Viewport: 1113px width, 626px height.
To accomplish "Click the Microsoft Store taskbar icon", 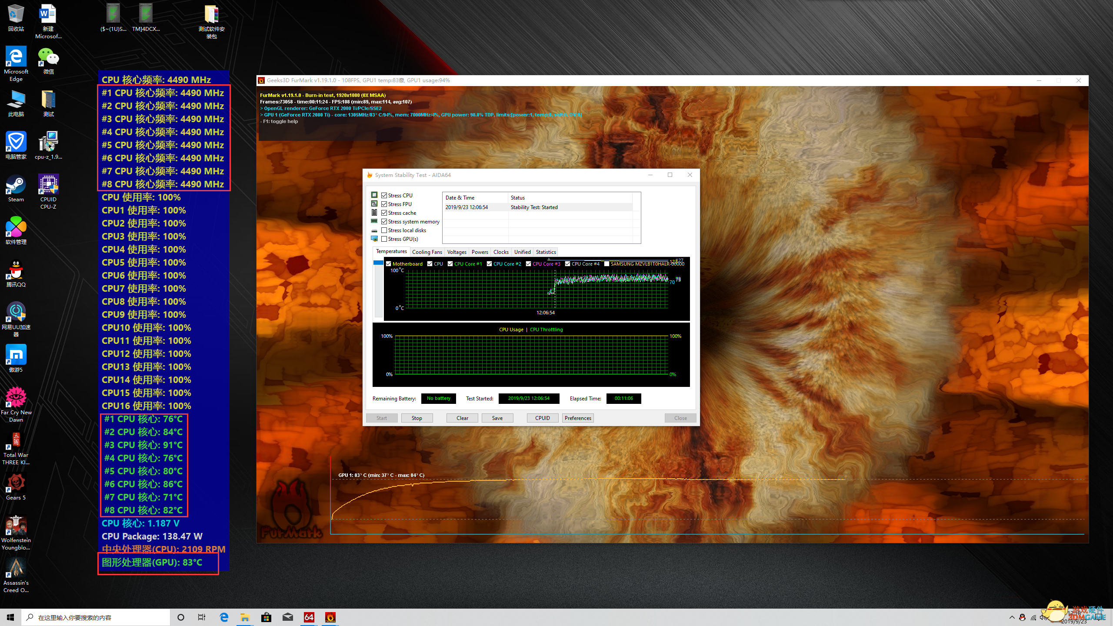I will tap(266, 617).
